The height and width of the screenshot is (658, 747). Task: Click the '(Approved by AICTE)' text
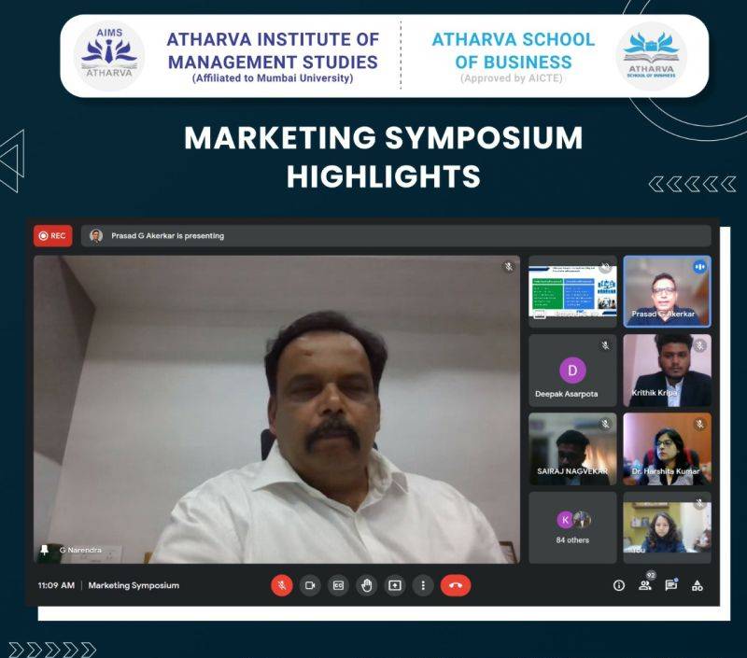(511, 78)
